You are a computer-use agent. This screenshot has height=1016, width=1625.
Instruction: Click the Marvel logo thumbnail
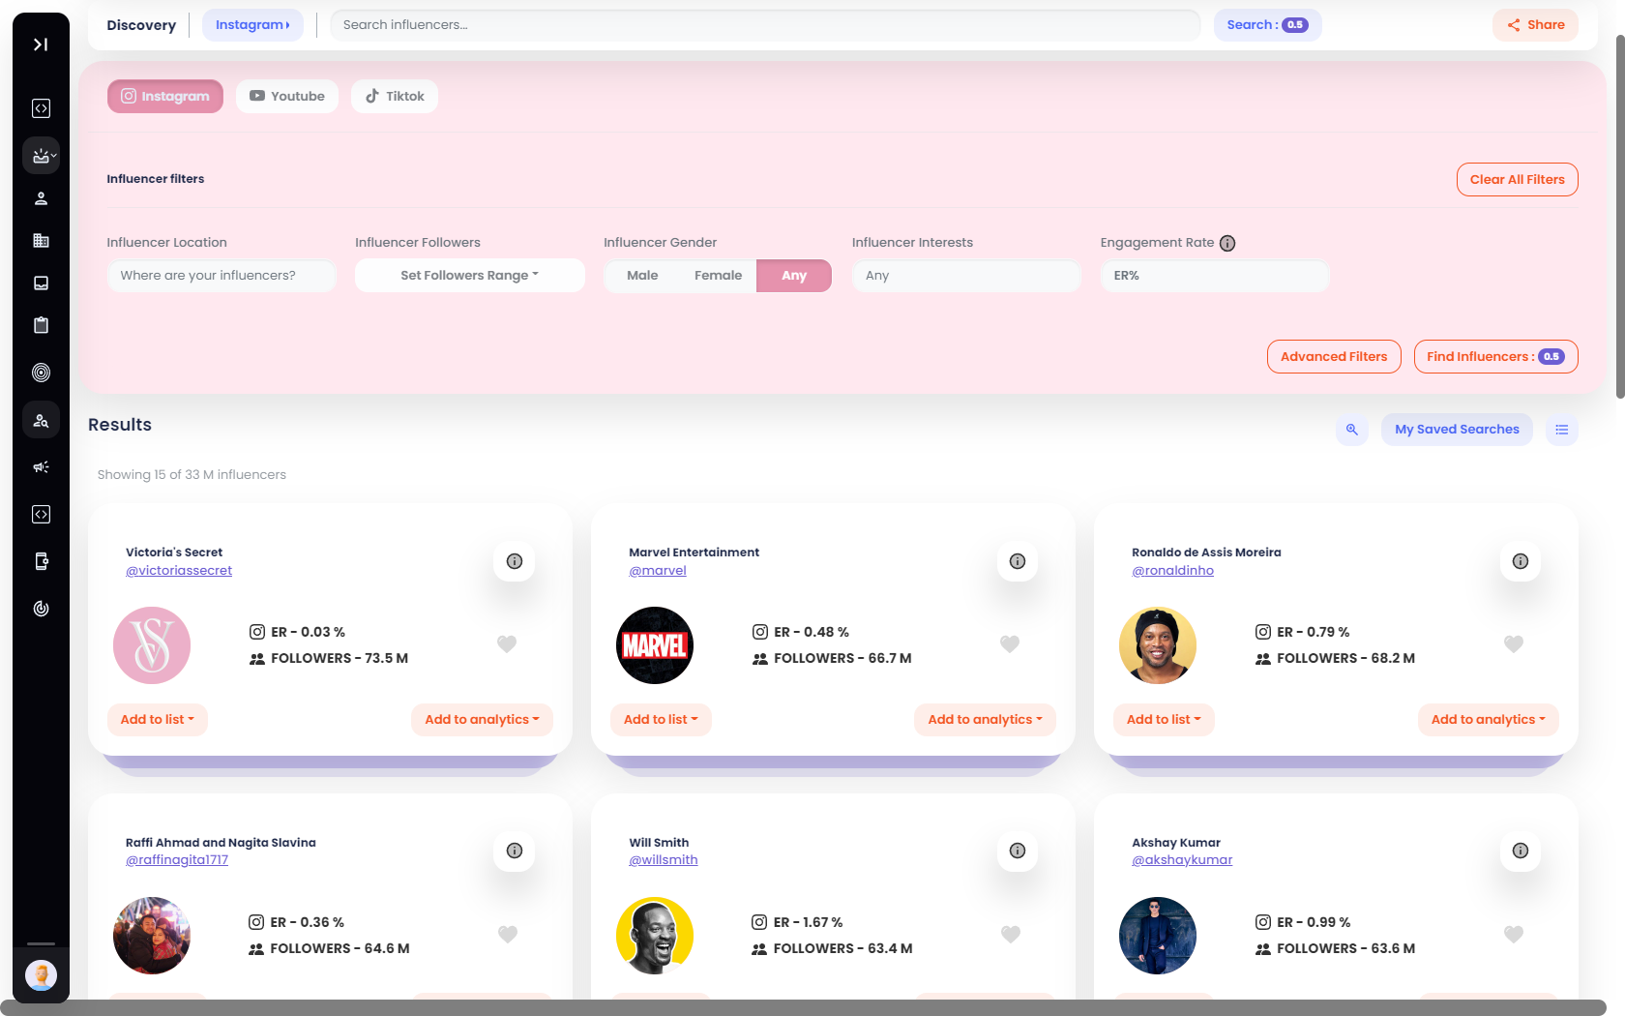(655, 645)
